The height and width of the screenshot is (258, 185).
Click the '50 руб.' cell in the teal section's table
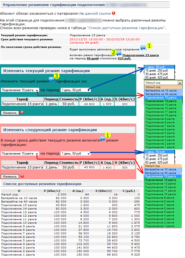tap(69, 104)
